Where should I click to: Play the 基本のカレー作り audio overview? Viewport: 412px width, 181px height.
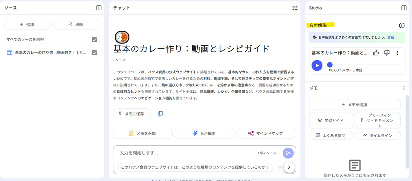(x=317, y=65)
